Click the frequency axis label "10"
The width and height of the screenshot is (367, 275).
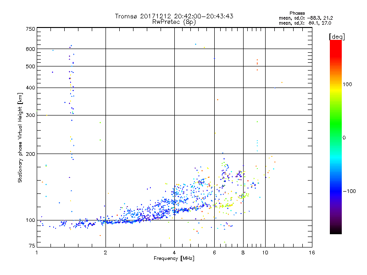[265, 253]
